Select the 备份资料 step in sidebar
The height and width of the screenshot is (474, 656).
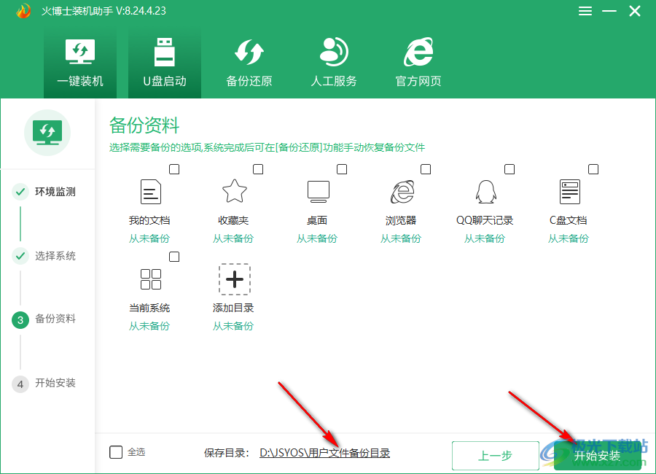49,319
